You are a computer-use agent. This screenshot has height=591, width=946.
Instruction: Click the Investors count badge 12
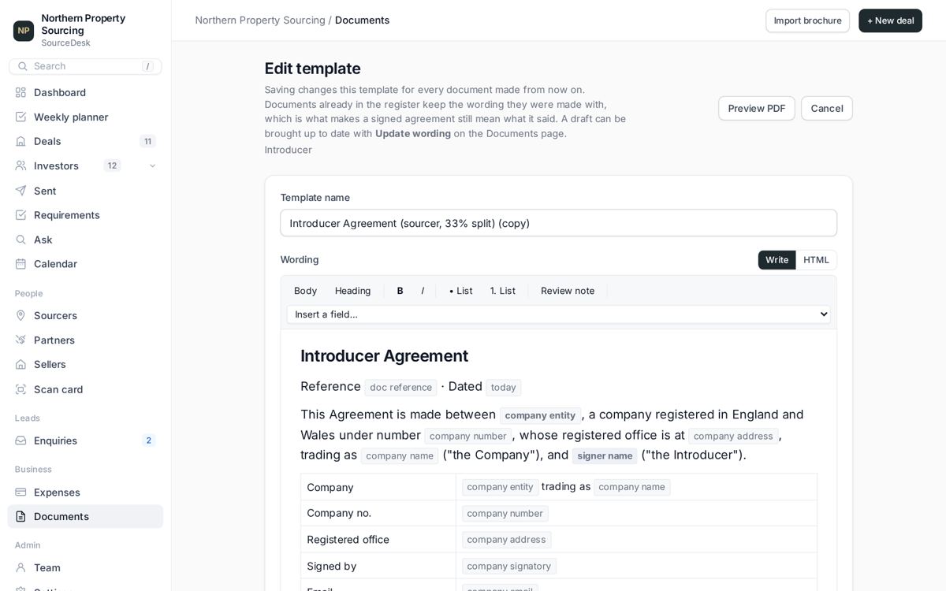pos(112,165)
